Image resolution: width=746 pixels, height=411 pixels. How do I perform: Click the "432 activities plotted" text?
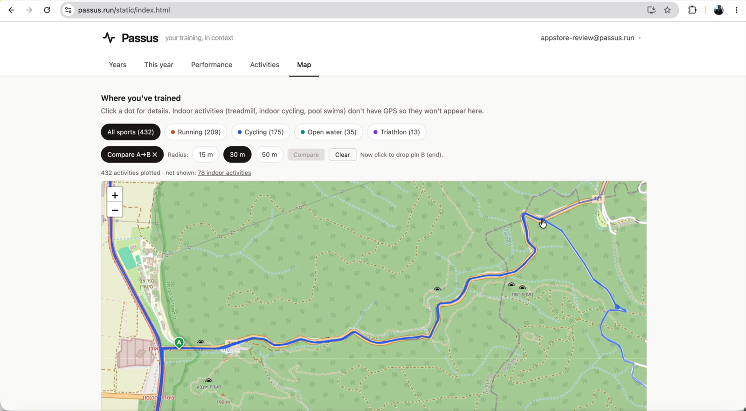pyautogui.click(x=131, y=173)
